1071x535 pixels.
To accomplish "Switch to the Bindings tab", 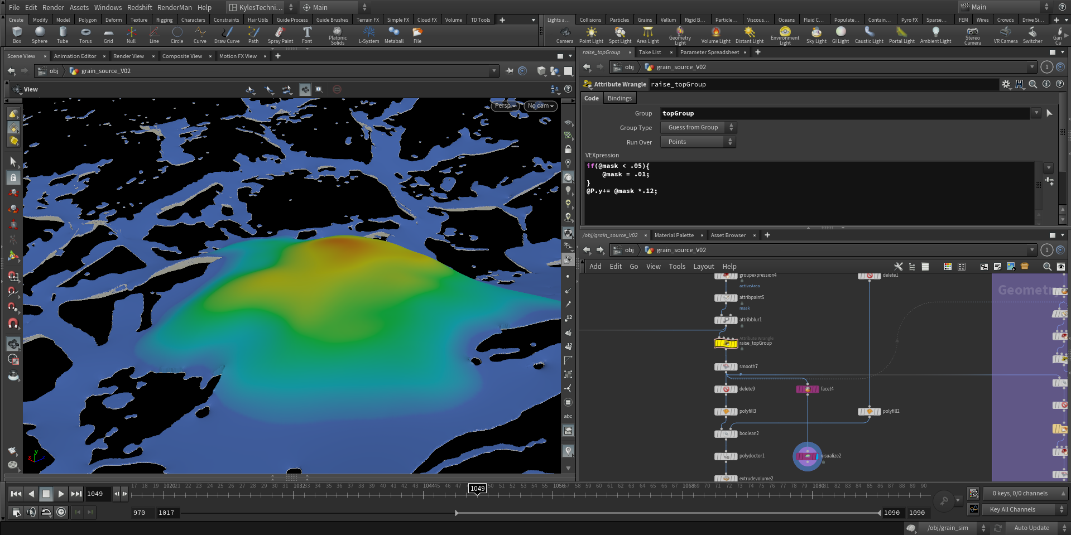I will (619, 98).
